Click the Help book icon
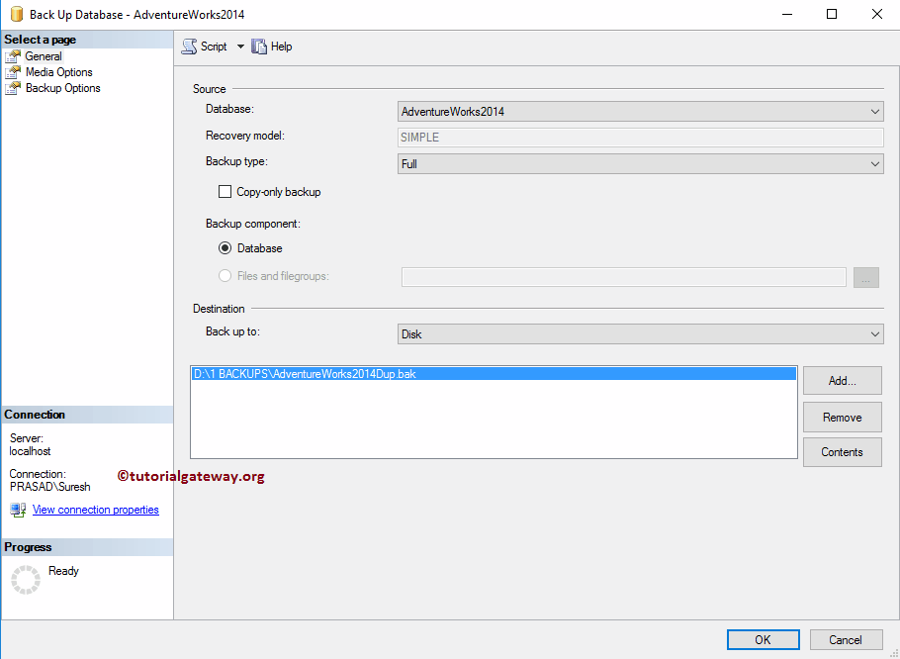This screenshot has width=900, height=659. pyautogui.click(x=259, y=47)
